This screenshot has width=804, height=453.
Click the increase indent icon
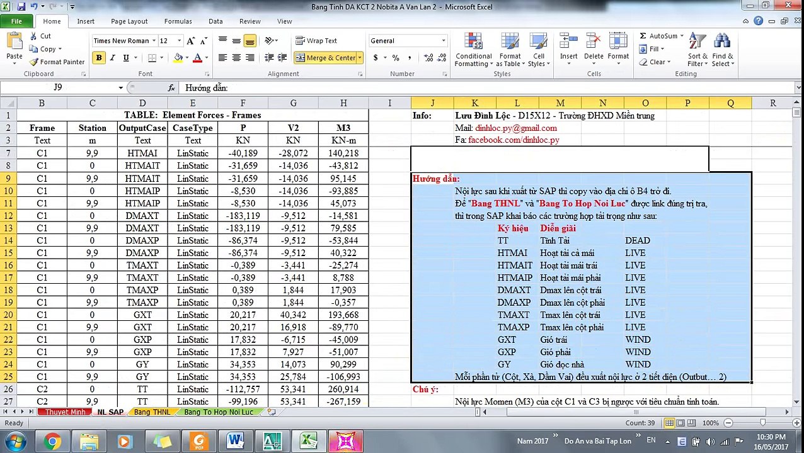click(283, 58)
